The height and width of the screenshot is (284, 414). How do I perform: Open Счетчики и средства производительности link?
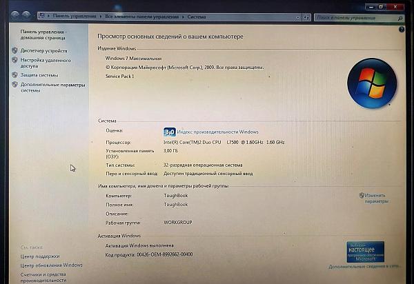[43, 277]
